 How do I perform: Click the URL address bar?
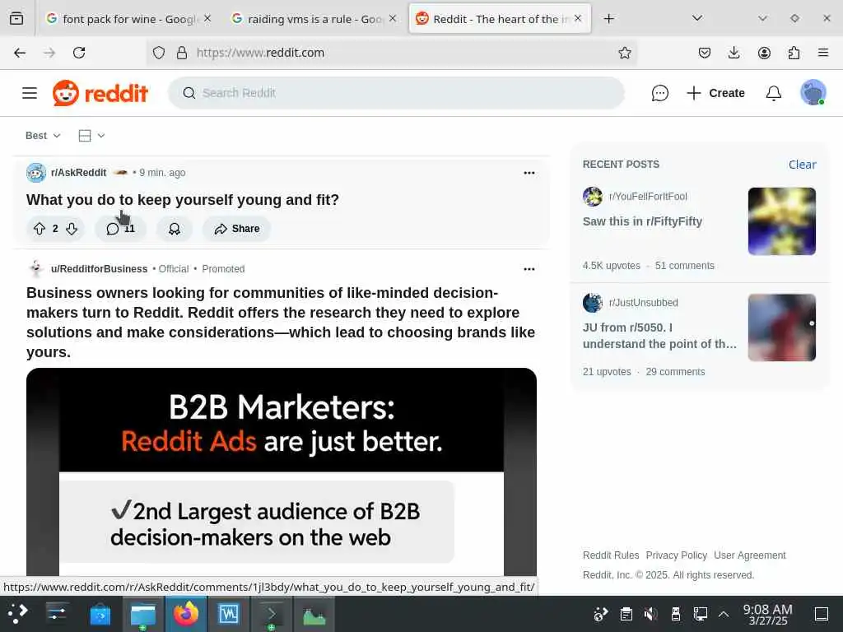click(393, 53)
